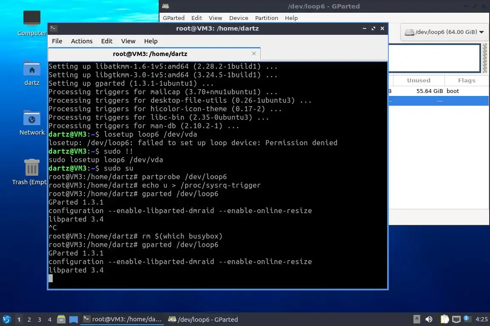Screen dimensions: 490x326
Task: Switch to workspace 3 in the pager
Action: (40, 320)
